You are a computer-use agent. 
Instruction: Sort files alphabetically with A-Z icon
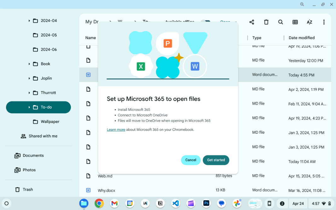(309, 22)
